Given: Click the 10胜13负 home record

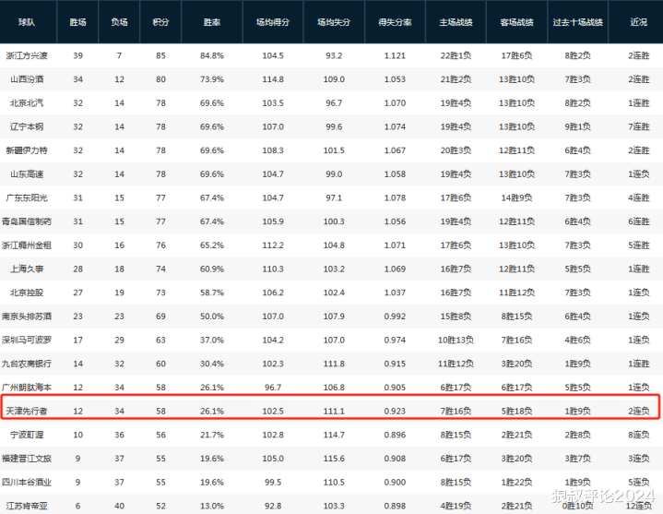Looking at the screenshot, I should click(456, 340).
